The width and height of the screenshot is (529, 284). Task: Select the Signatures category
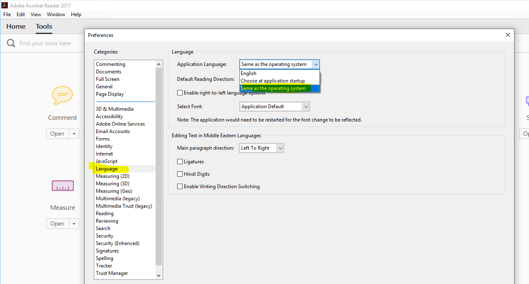107,251
